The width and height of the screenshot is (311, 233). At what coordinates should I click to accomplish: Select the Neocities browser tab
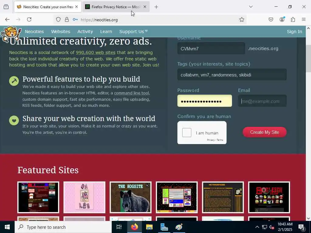[x=48, y=7]
